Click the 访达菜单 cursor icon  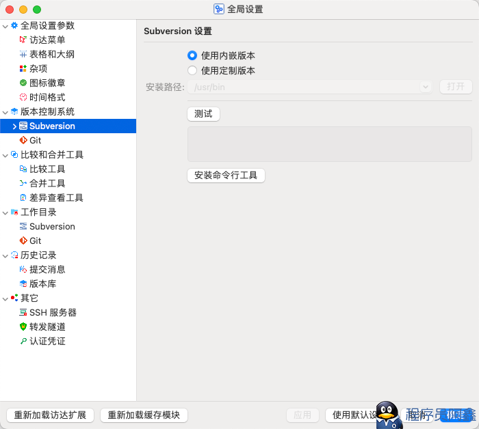click(23, 40)
